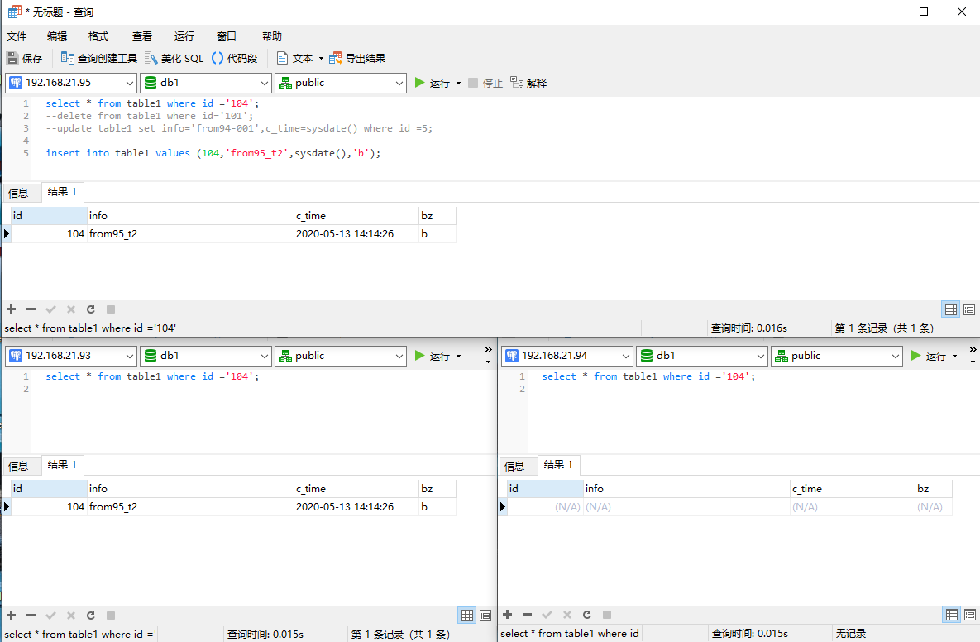Switch top pane to form view

969,309
